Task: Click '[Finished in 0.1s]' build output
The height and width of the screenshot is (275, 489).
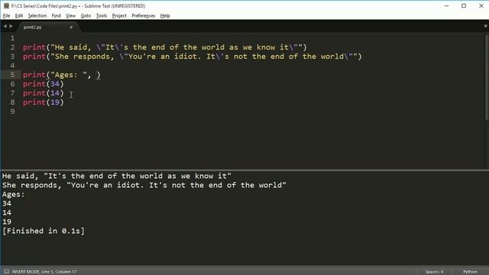Action: point(44,231)
